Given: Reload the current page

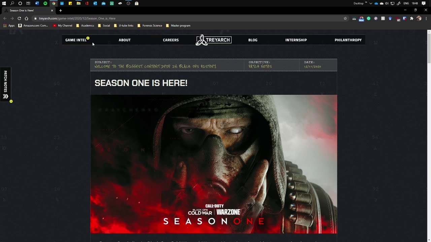Looking at the screenshot, I should 19,18.
